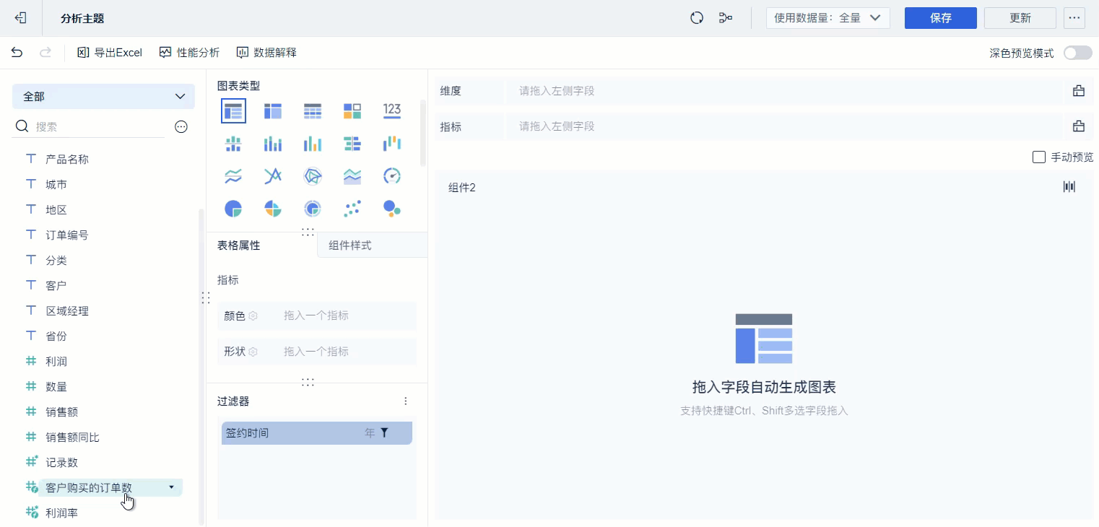Screen dimensions: 1099x527
Task: Toggle the 深色预览模式 switch
Action: click(1078, 53)
